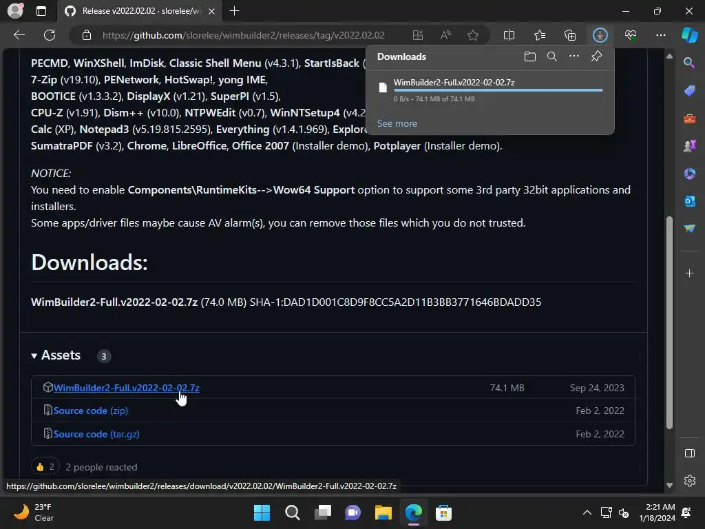This screenshot has height=529, width=705.
Task: Open sidebar Tools briefcase
Action: coord(690,118)
